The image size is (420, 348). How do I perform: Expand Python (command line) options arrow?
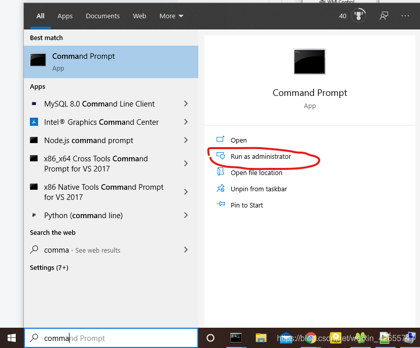pyautogui.click(x=186, y=215)
